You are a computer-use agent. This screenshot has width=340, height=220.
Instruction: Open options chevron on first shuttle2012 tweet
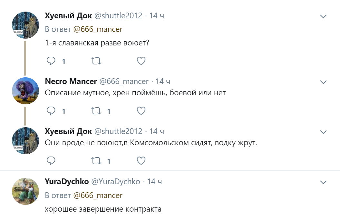click(323, 16)
